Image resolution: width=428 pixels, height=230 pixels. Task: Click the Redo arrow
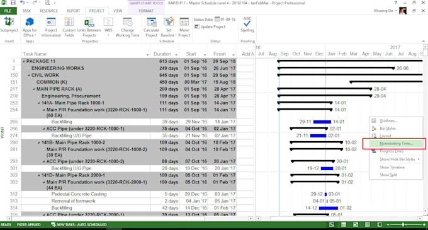point(35,3)
